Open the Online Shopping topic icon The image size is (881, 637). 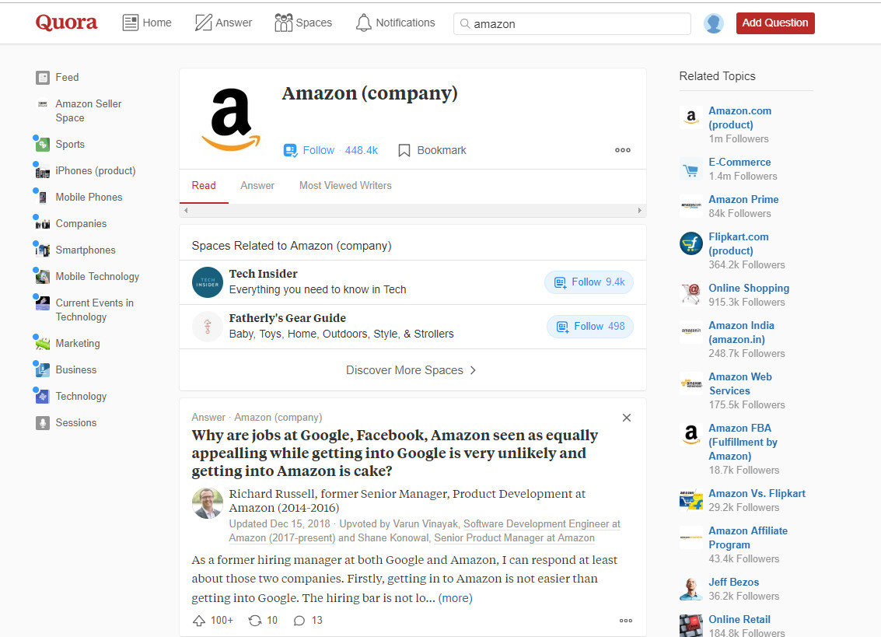[691, 295]
